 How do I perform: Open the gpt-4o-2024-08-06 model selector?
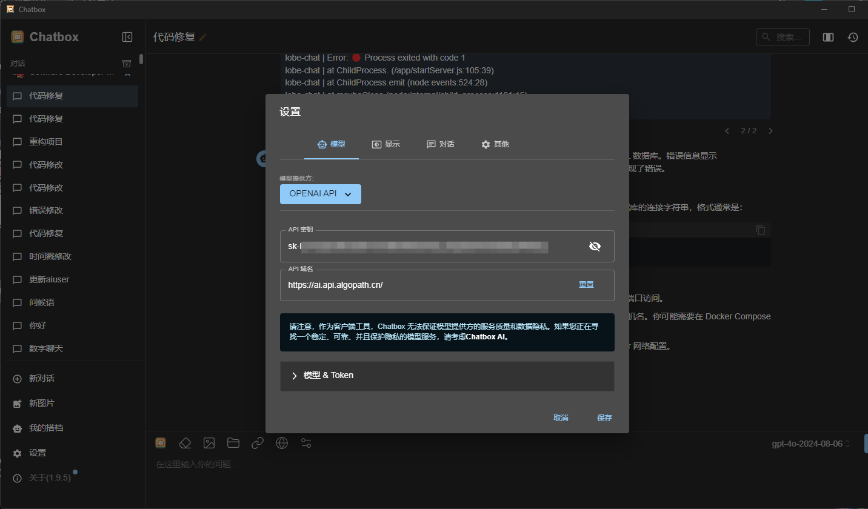(x=811, y=444)
